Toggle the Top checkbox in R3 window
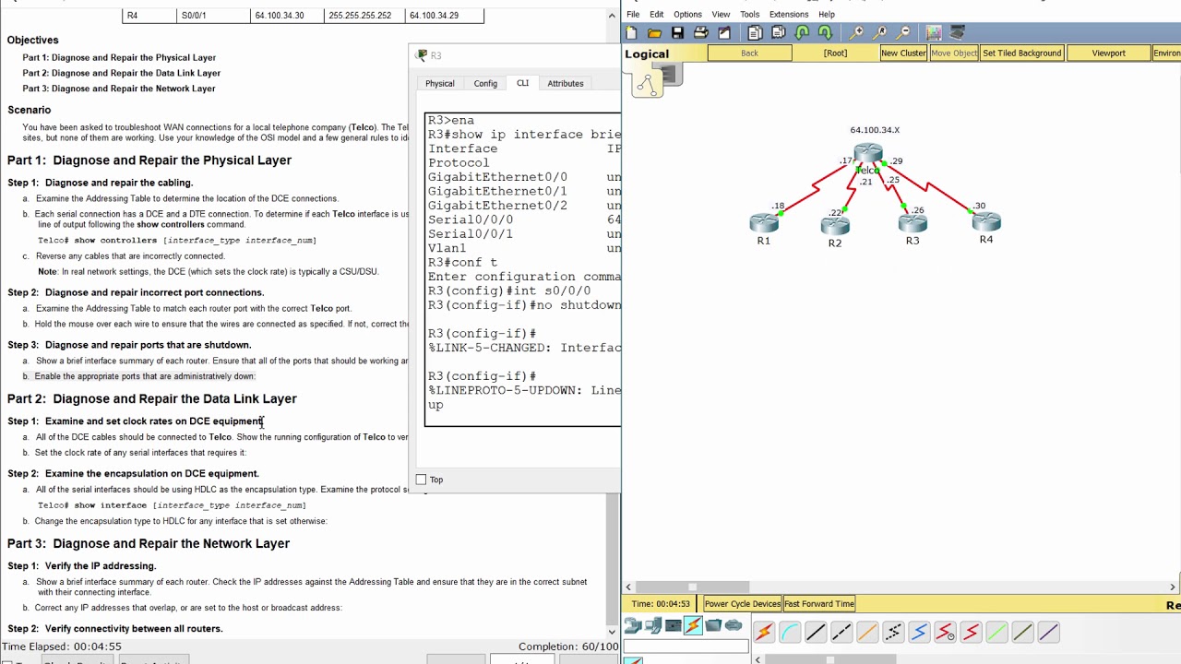The width and height of the screenshot is (1181, 664). click(421, 480)
